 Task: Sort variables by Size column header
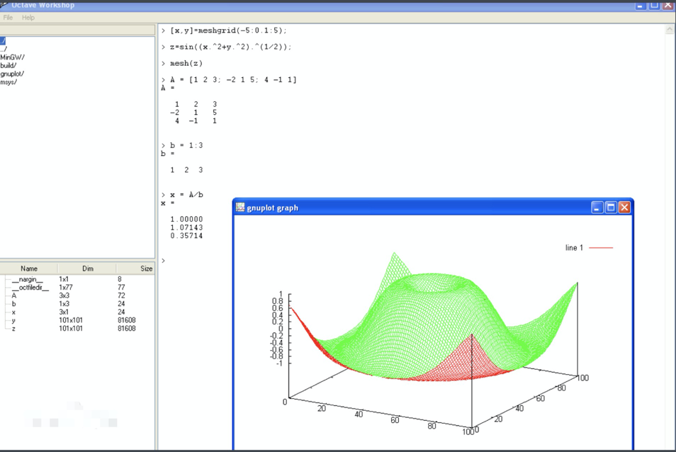click(x=135, y=269)
